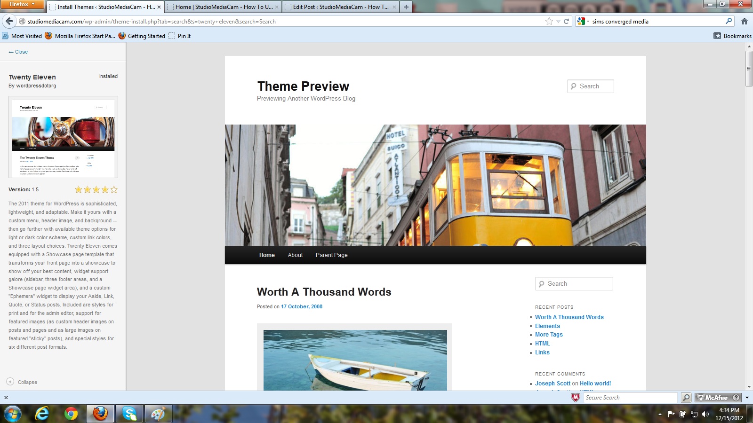Viewport: 753px width, 423px height.
Task: Click the Secure Search magnifier button
Action: pos(687,398)
